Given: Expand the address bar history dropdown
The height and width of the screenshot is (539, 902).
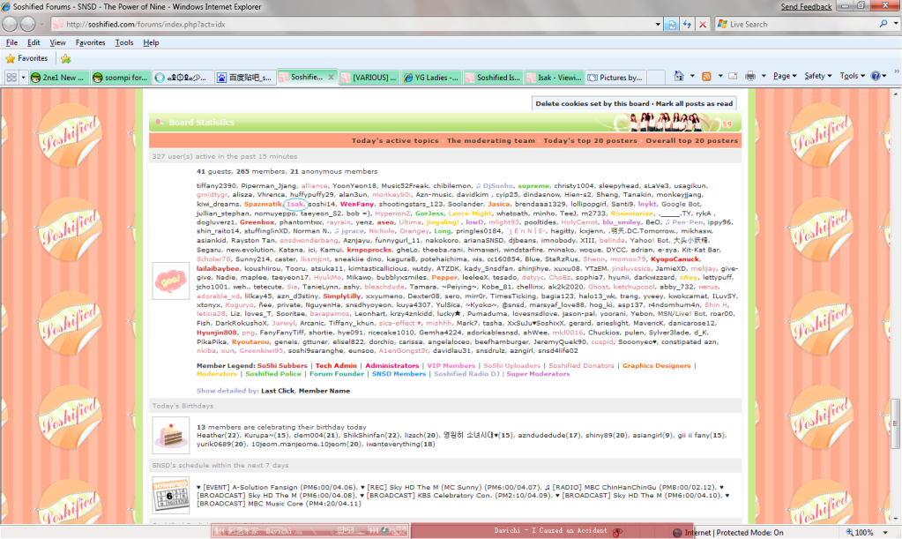Looking at the screenshot, I should (658, 24).
